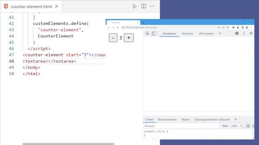259x145 pixels.
Task: Click the flask extension icon in browser toolbar
Action: coord(238,27)
